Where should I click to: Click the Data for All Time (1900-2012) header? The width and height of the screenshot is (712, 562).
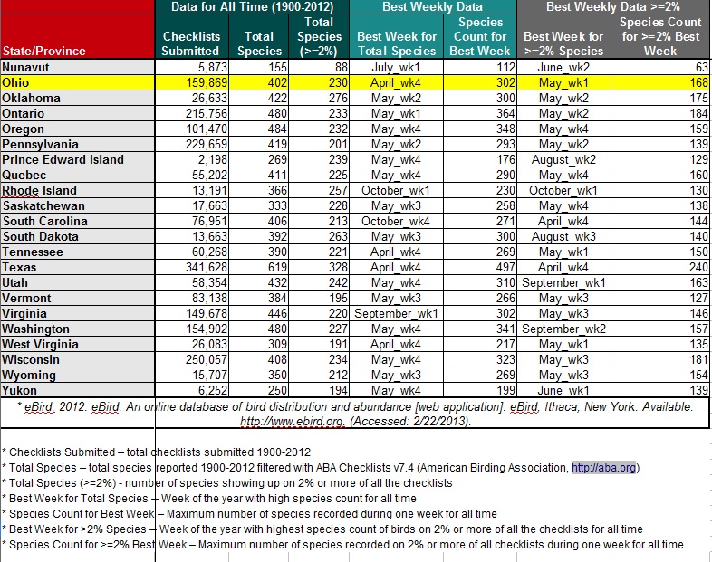[x=252, y=7]
